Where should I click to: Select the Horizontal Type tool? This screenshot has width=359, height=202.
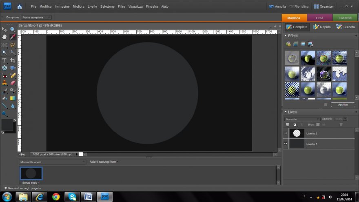pyautogui.click(x=4, y=60)
